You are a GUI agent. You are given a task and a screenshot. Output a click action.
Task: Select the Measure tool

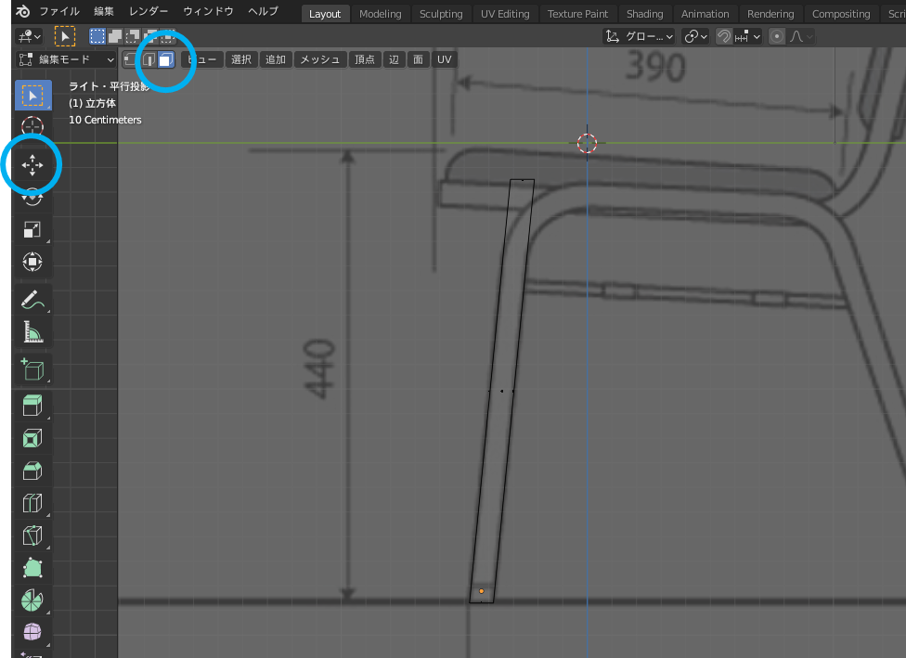pos(32,331)
